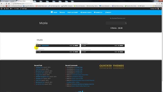Switch to the "Music | Marie" tab
163x92 pixels.
tap(25, 1)
